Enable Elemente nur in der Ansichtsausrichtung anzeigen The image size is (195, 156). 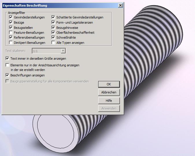(x=7, y=65)
